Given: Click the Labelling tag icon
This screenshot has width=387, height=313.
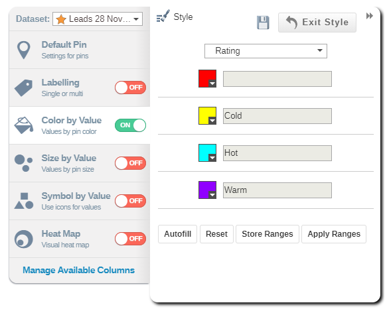Looking at the screenshot, I should pos(24,88).
